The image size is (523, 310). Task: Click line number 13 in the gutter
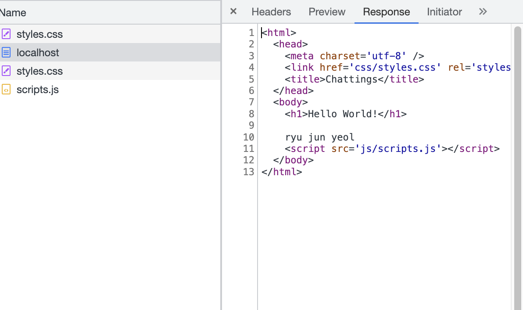[248, 172]
